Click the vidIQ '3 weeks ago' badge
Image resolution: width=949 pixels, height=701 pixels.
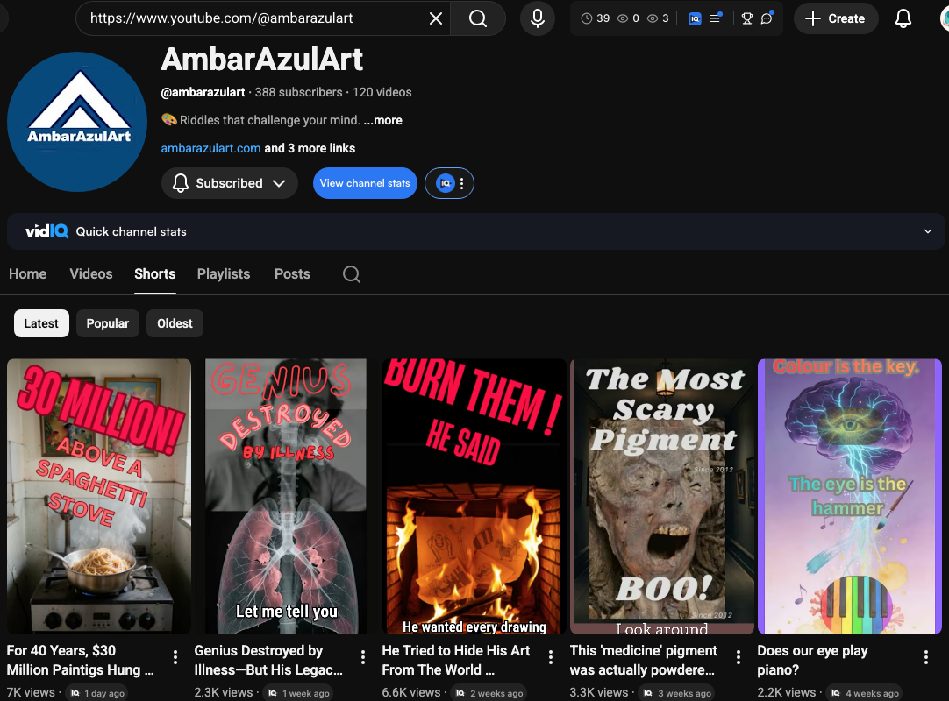pos(677,693)
